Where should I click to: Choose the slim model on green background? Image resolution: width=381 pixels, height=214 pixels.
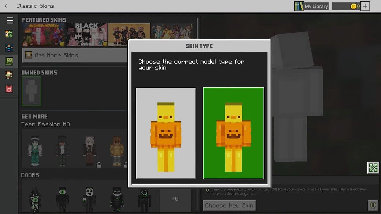click(233, 133)
